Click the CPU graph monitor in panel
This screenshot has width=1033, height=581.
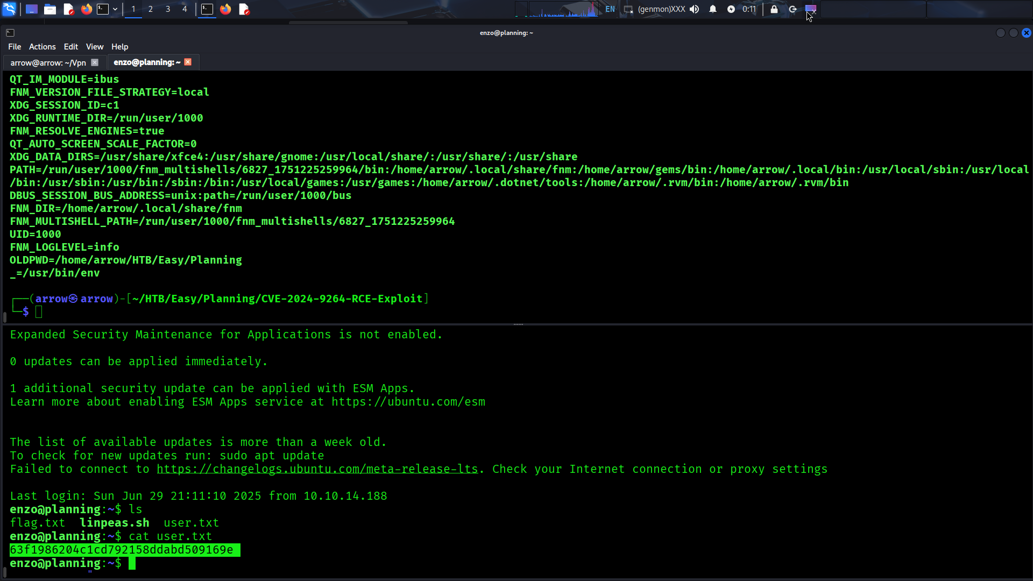pyautogui.click(x=564, y=9)
